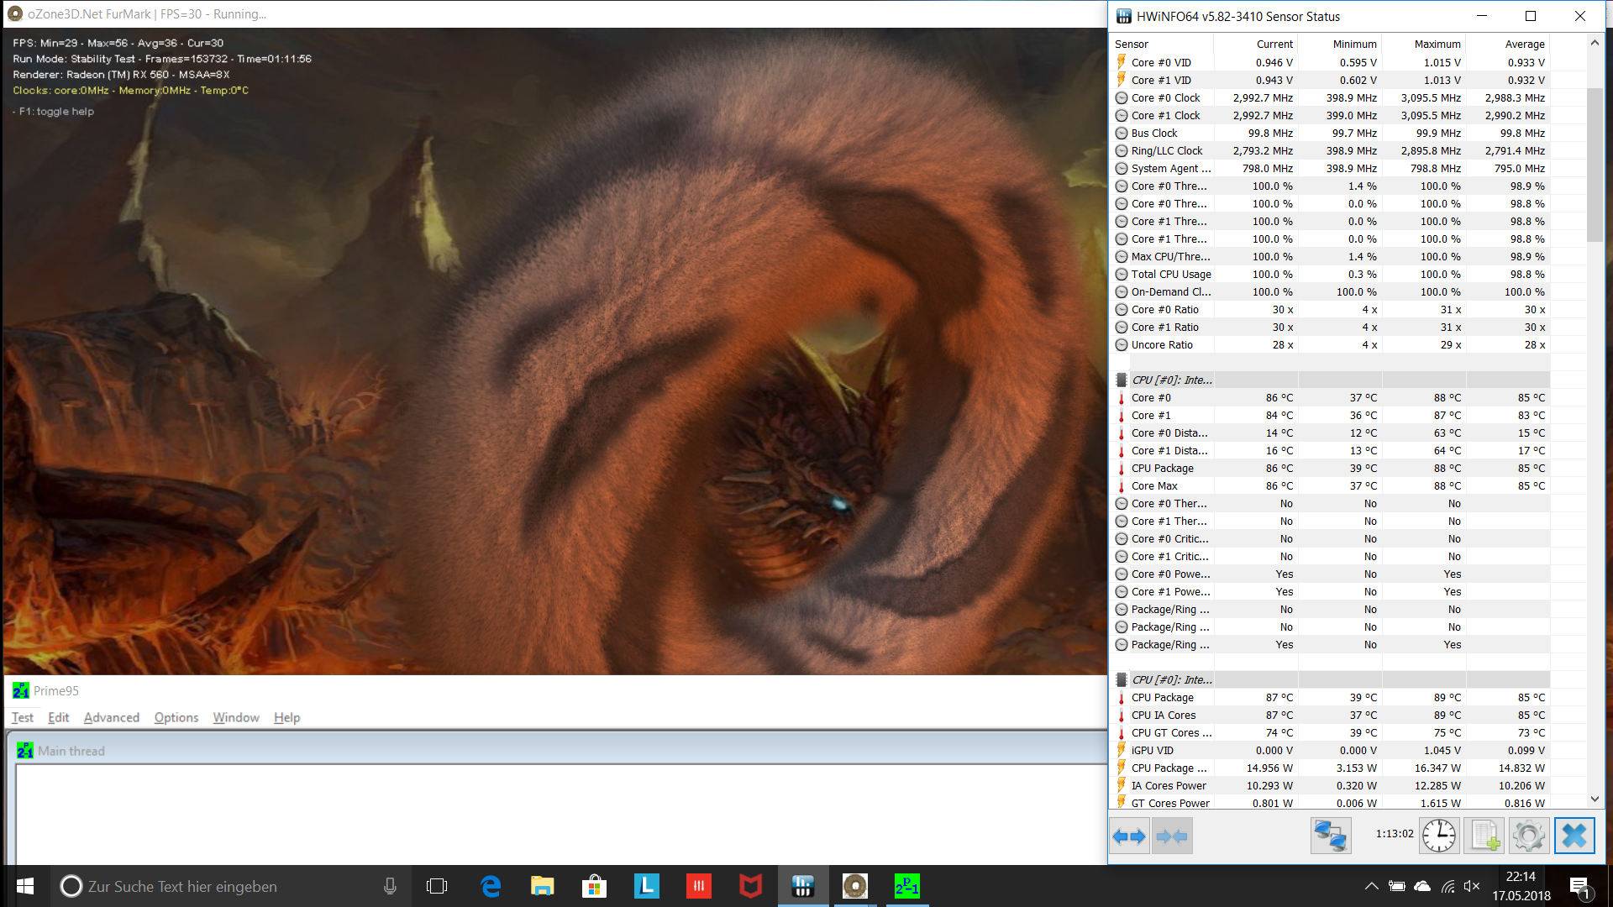This screenshot has width=1613, height=907.
Task: Select the Core #1 Clock sensor row
Action: coord(1332,115)
